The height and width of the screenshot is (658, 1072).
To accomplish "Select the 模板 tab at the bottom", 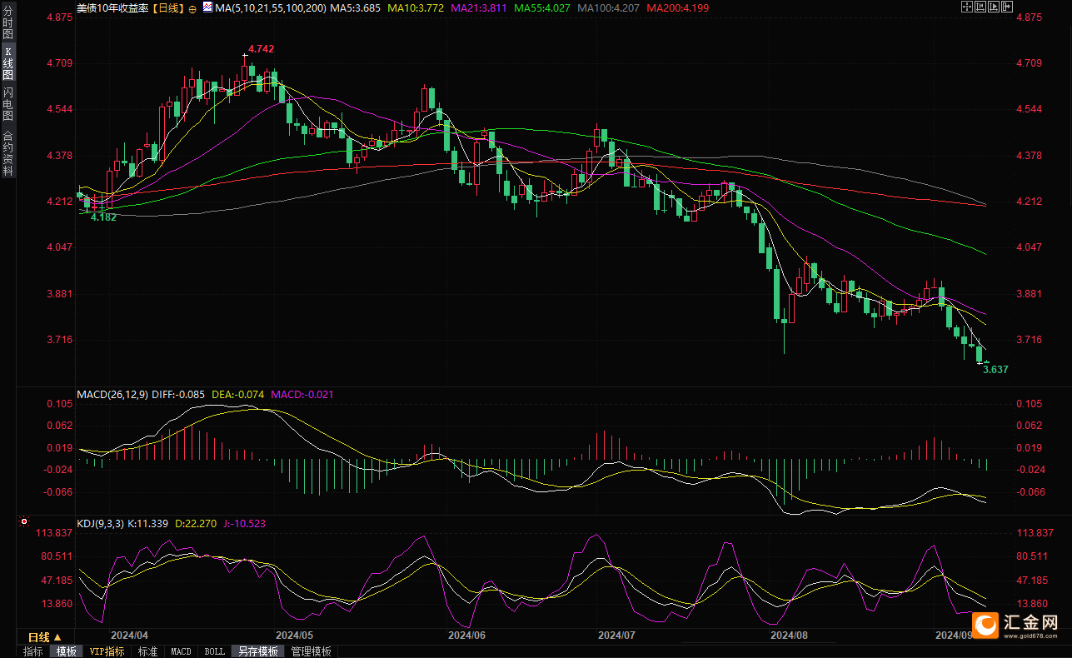I will [66, 651].
